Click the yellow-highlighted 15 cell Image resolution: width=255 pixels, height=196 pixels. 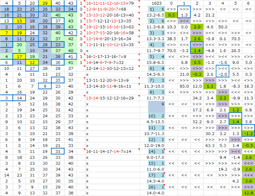point(20,21)
